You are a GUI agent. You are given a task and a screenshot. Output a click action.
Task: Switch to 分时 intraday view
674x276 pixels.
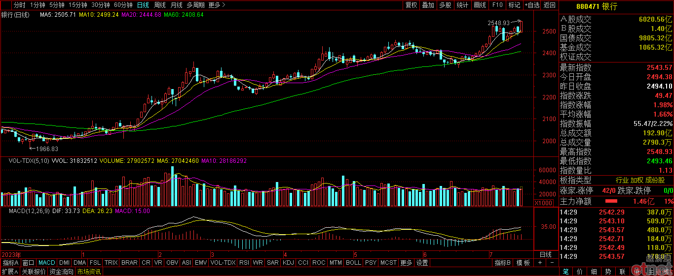tap(19, 5)
